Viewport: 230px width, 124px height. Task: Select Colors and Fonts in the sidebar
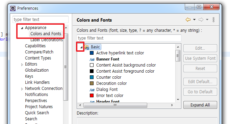point(46,34)
